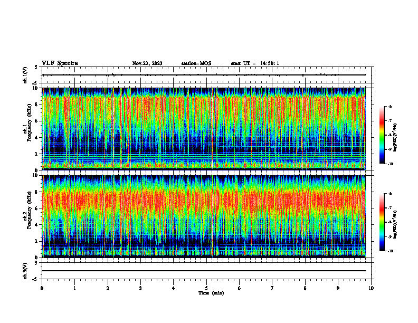Click the time axis tick label '0'
418x323 pixels.
click(x=42, y=288)
